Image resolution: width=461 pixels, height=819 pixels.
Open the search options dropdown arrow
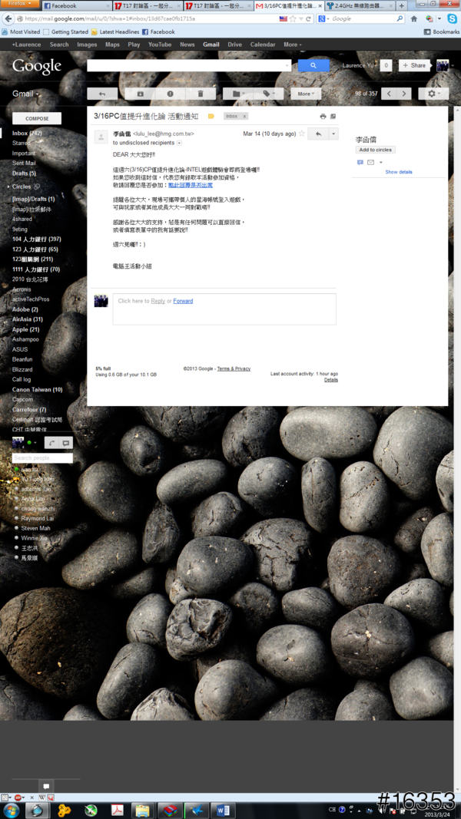click(x=287, y=65)
